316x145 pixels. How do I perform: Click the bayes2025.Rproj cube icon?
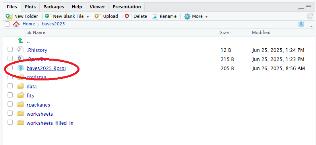click(x=20, y=68)
